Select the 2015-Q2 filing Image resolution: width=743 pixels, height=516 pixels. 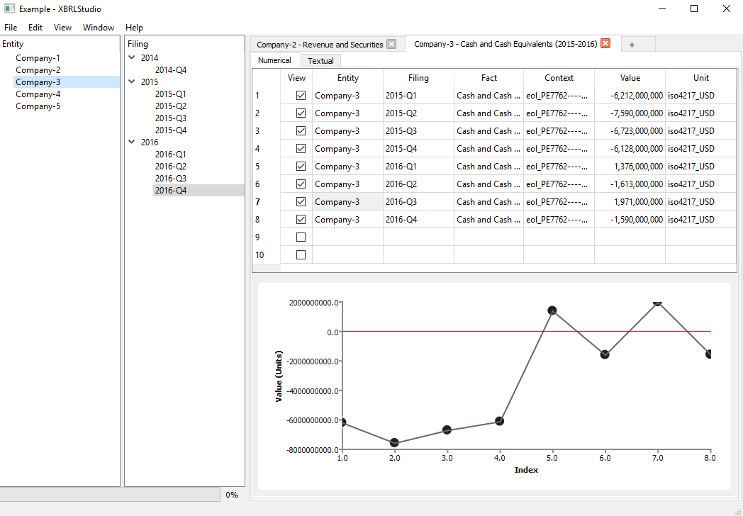(171, 106)
